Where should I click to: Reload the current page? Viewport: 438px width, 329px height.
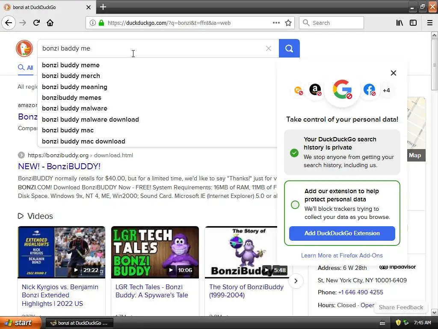[x=36, y=23]
